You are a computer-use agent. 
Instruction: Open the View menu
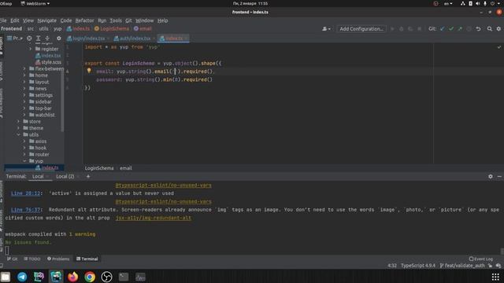coord(28,20)
